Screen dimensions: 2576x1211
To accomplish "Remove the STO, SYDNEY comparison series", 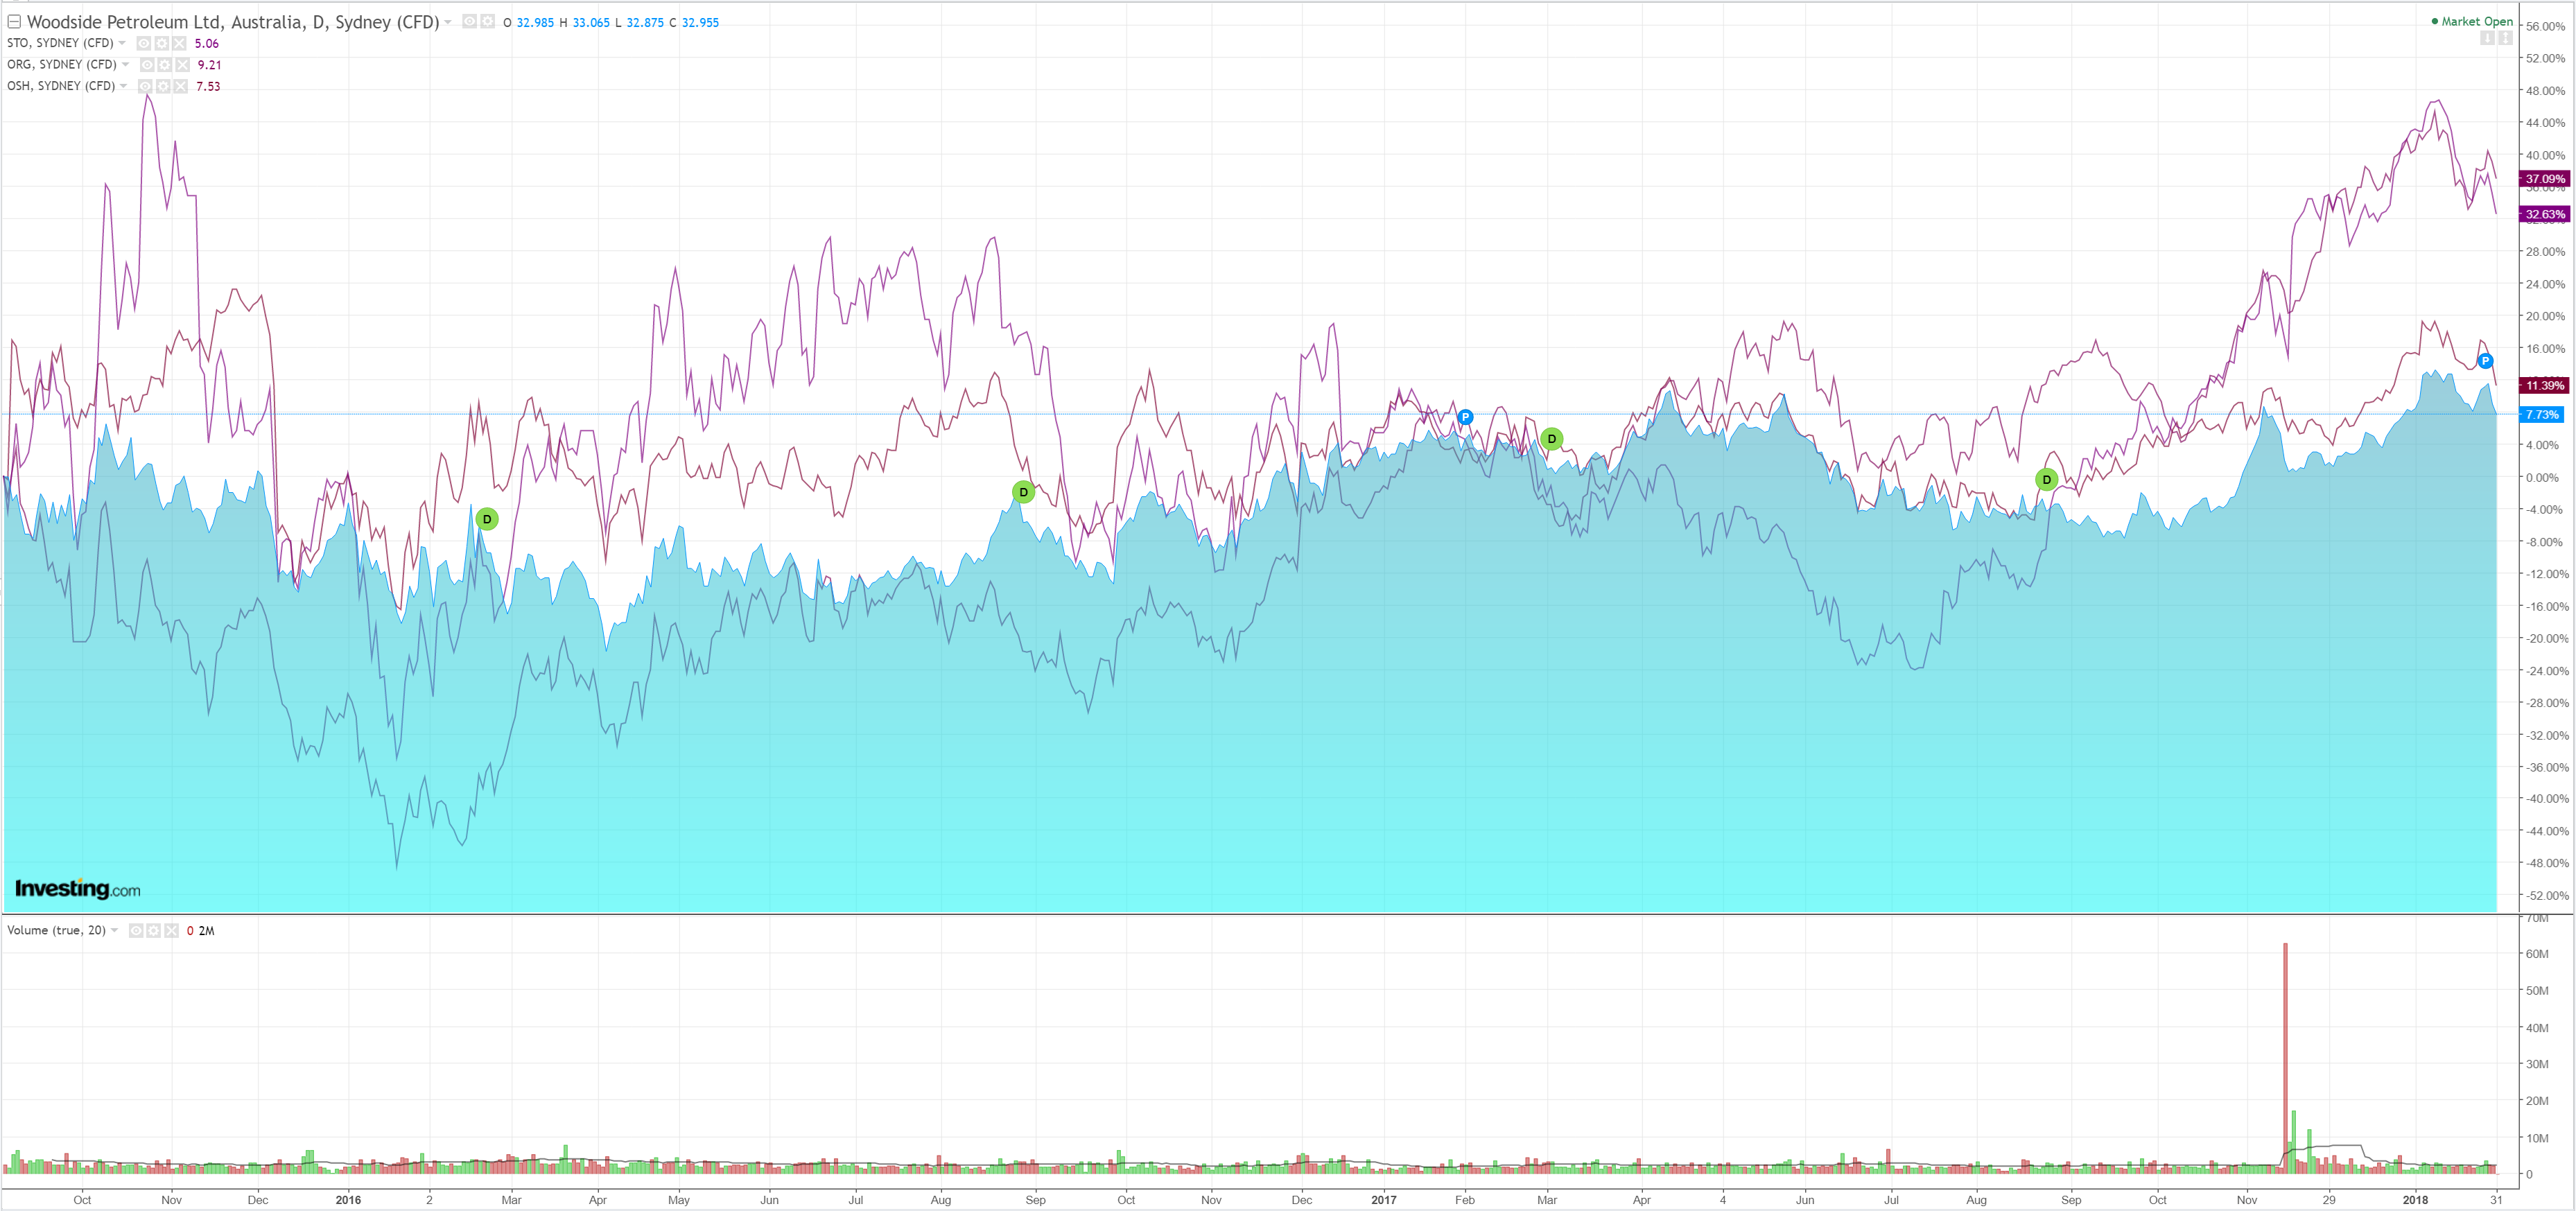I will point(179,43).
